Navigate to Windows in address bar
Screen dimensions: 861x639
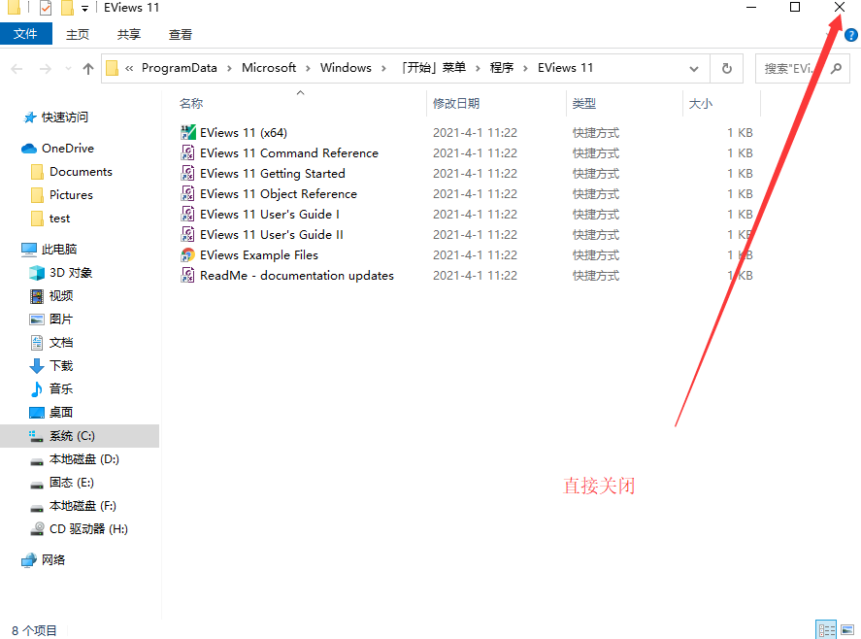(346, 68)
